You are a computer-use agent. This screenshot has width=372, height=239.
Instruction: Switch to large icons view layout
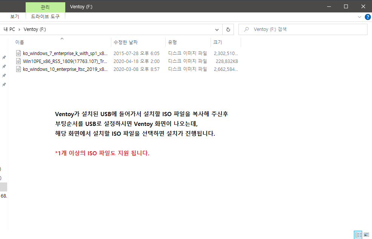(366, 235)
